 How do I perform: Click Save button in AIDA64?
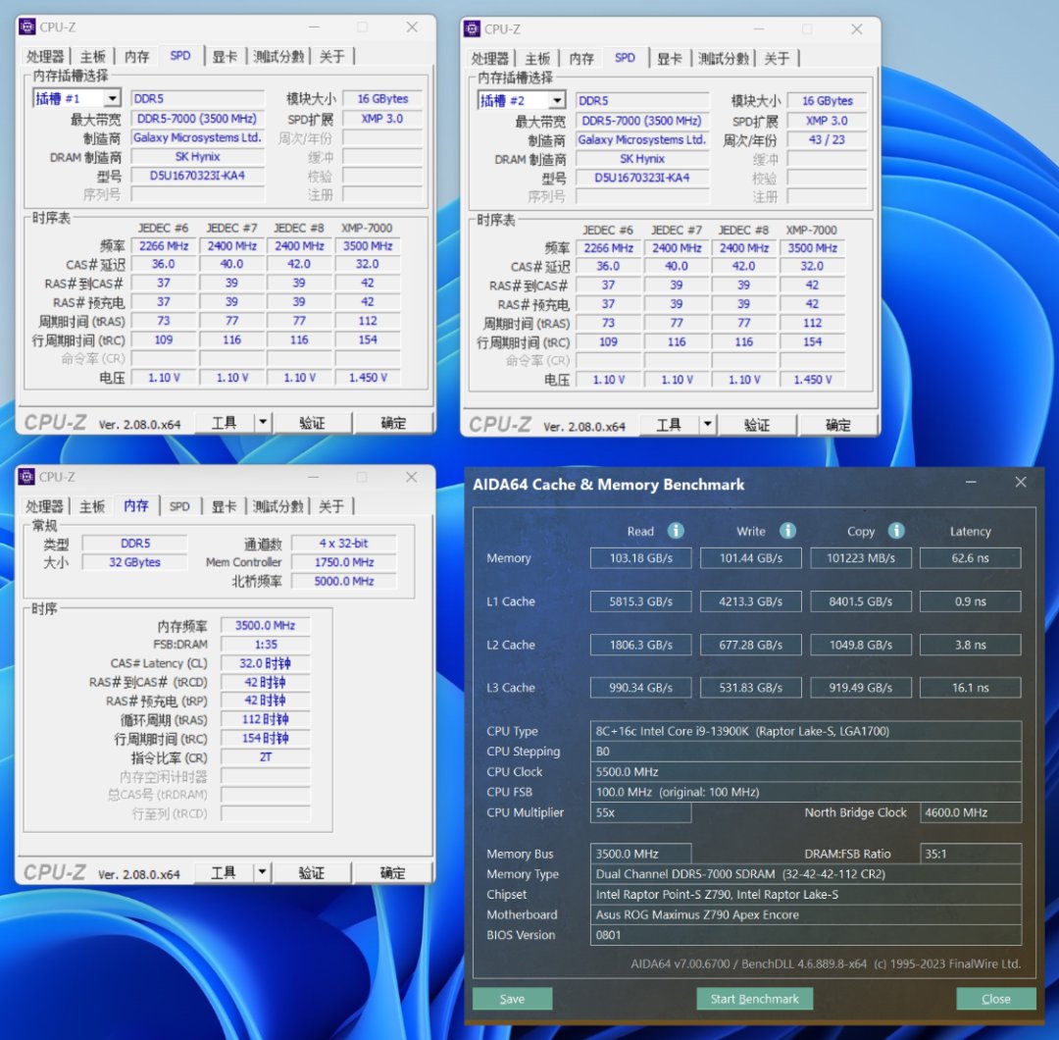[x=512, y=999]
